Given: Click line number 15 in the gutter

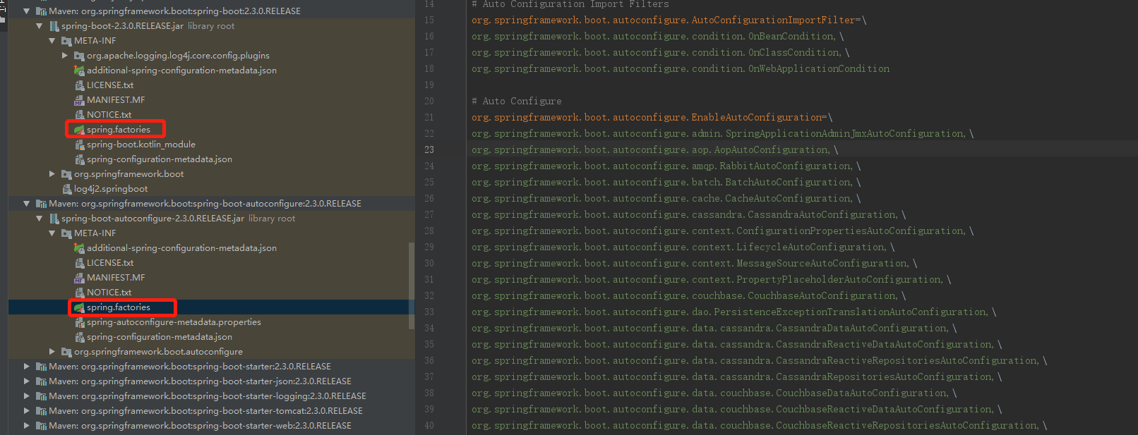Looking at the screenshot, I should click(429, 20).
